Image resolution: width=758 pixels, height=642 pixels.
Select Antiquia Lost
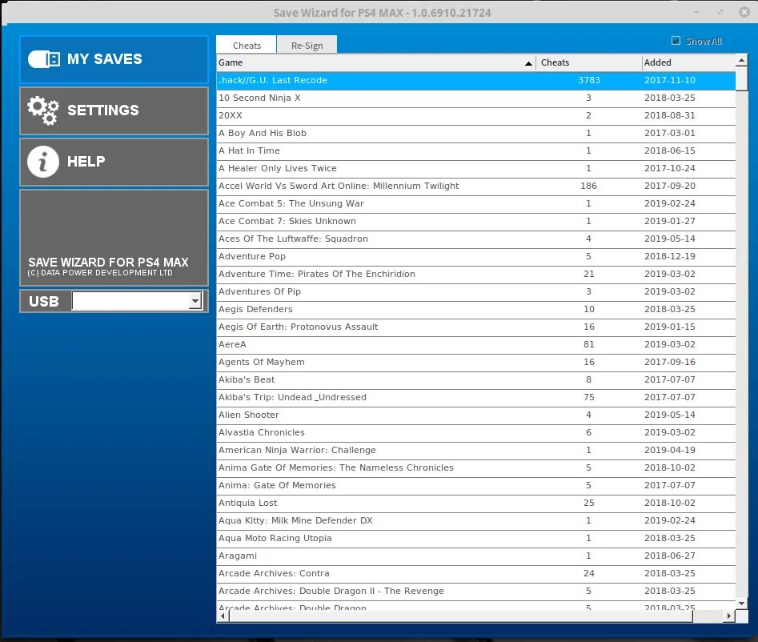pos(476,504)
